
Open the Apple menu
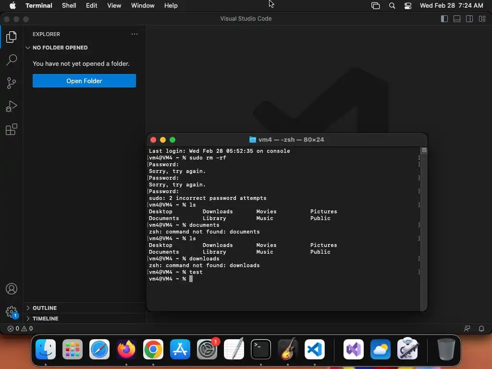pyautogui.click(x=12, y=6)
